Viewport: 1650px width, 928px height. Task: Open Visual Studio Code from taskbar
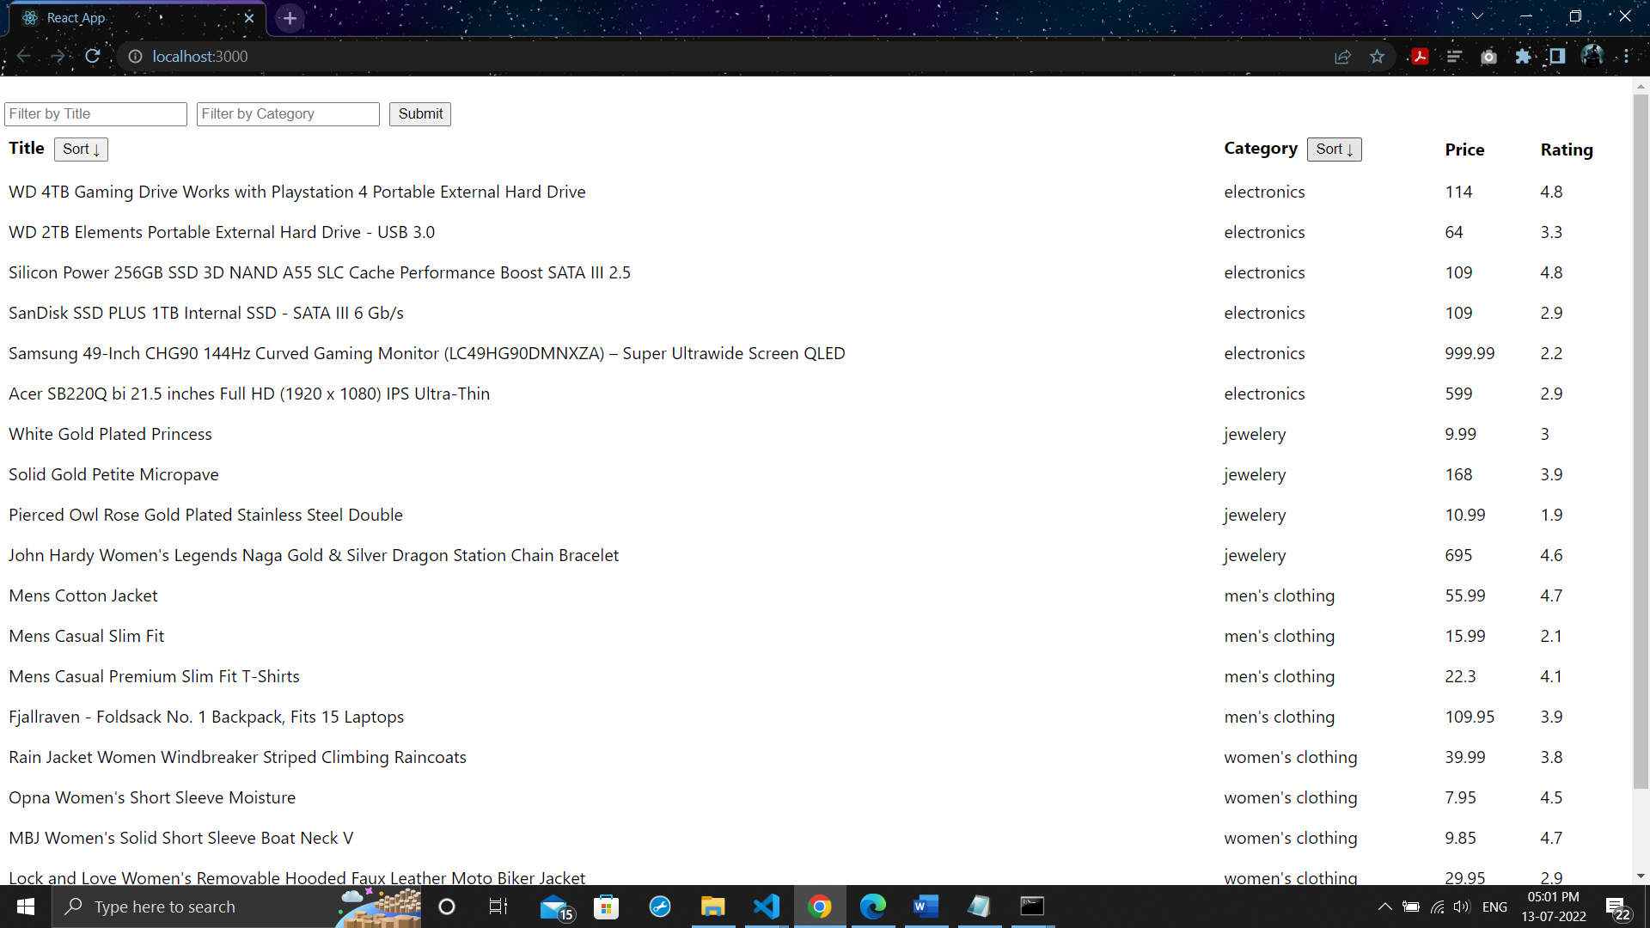coord(766,907)
